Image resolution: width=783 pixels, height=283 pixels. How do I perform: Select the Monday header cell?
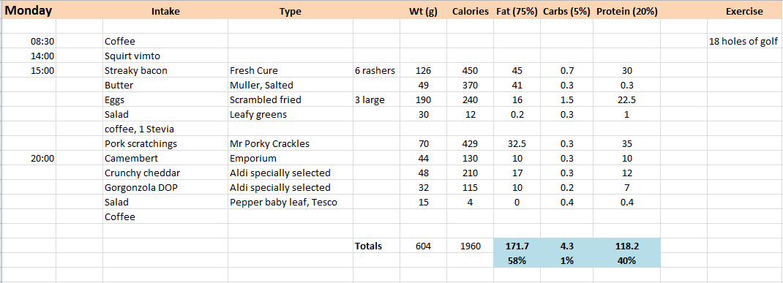click(29, 11)
